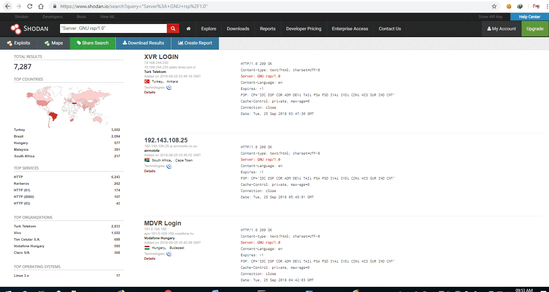This screenshot has height=292, width=549.
Task: Click Share Search button
Action: (x=93, y=43)
